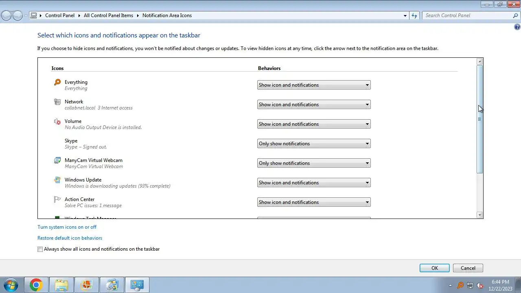The height and width of the screenshot is (293, 521).
Task: Click the Windows Update icon in list
Action: pos(57,180)
